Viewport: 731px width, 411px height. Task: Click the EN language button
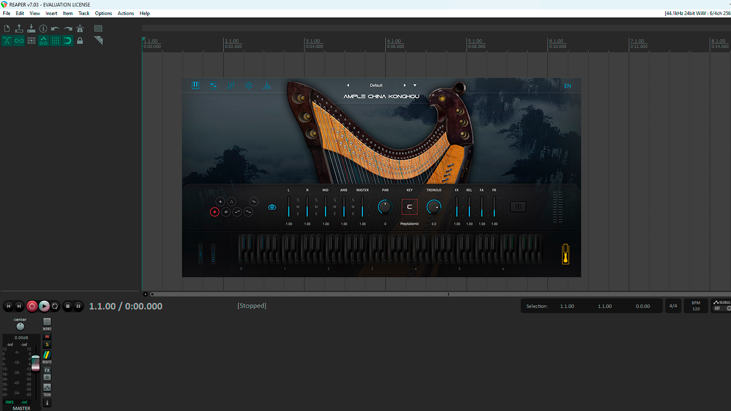[568, 86]
